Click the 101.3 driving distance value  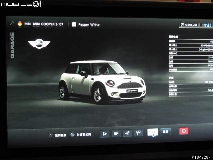pyautogui.click(x=210, y=90)
